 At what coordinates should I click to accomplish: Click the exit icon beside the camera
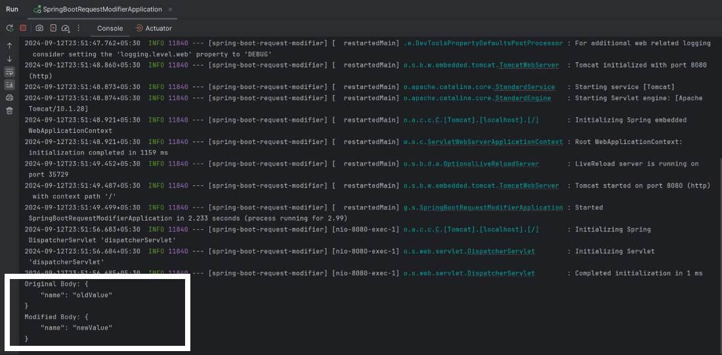click(x=53, y=28)
